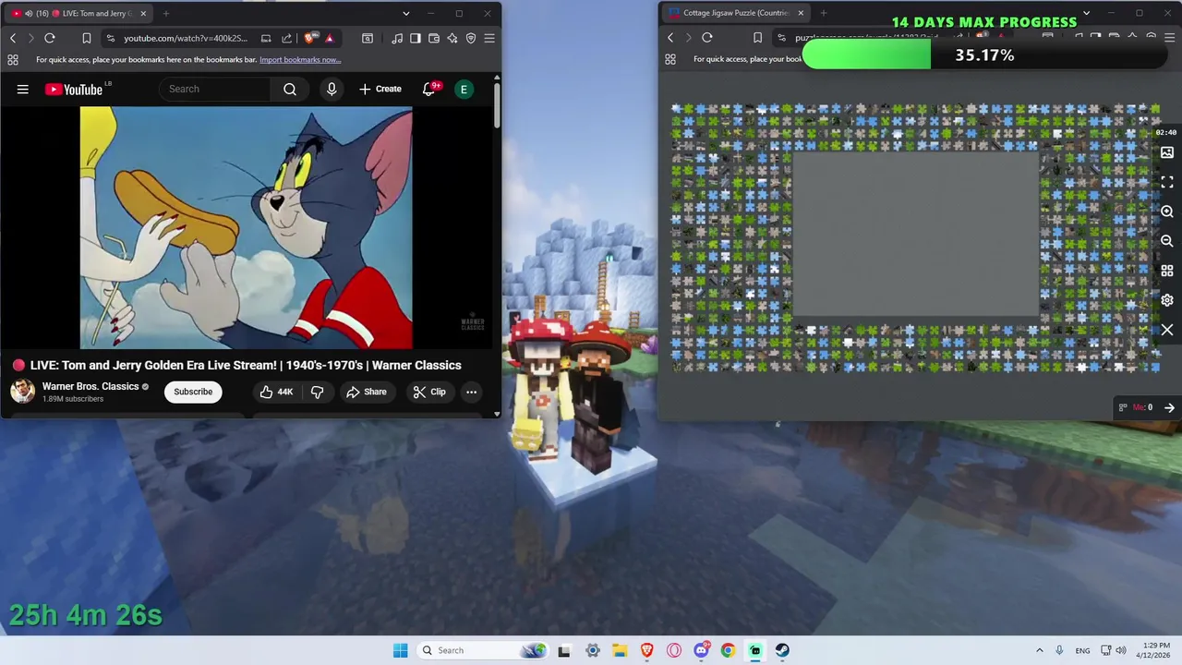Open the playlist music-note icon in toolbar

396,38
